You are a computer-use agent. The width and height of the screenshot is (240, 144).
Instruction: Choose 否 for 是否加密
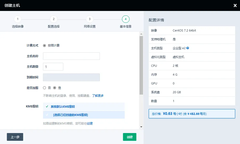pos(44,88)
